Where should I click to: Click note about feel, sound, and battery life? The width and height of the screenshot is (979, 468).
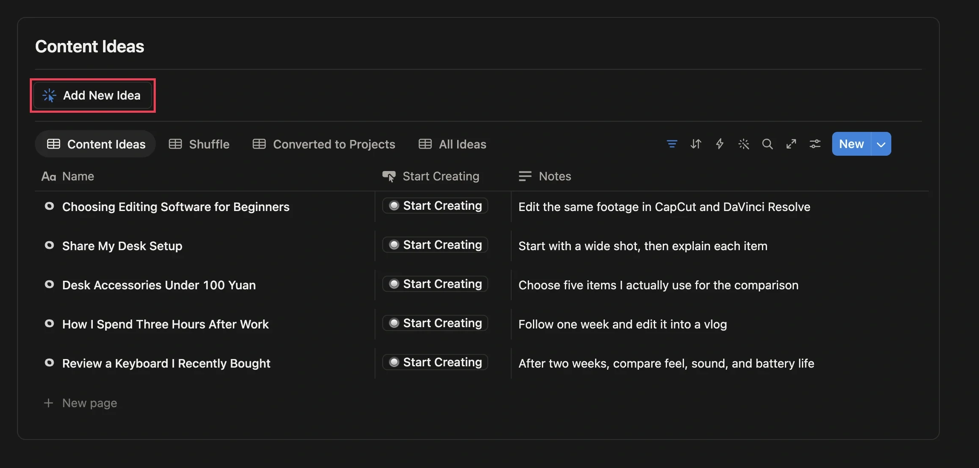pos(666,363)
